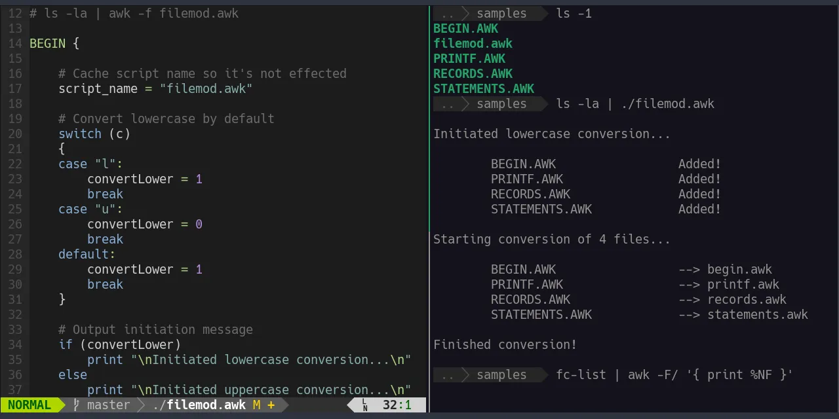Click the git branch icon in statusline
839x419 pixels.
click(76, 405)
